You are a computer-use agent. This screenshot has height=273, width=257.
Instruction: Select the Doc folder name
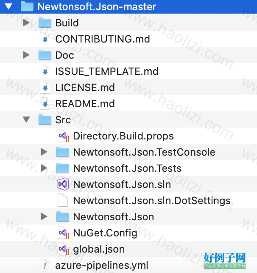tap(64, 55)
